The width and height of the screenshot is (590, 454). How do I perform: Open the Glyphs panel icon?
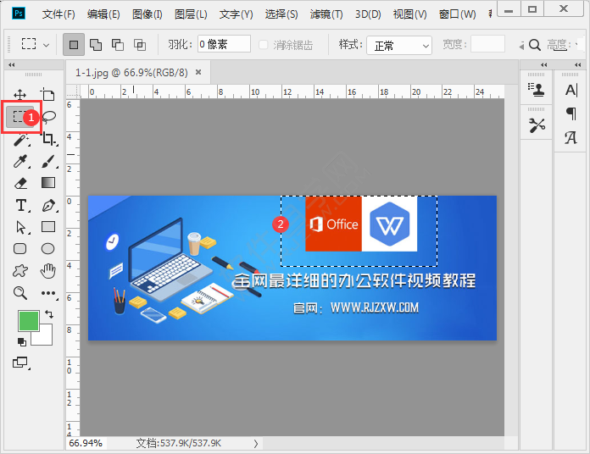571,137
